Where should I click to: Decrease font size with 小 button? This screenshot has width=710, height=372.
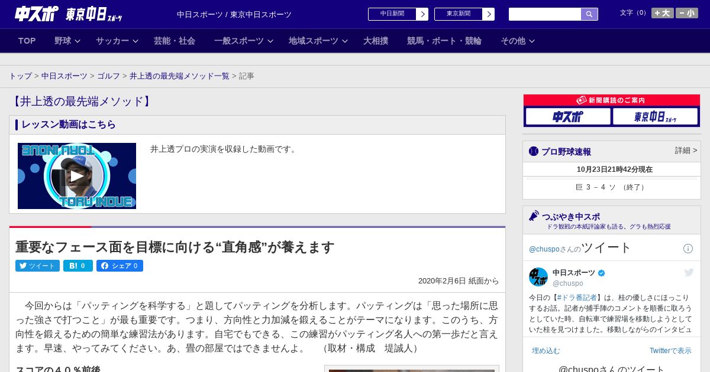pos(687,13)
